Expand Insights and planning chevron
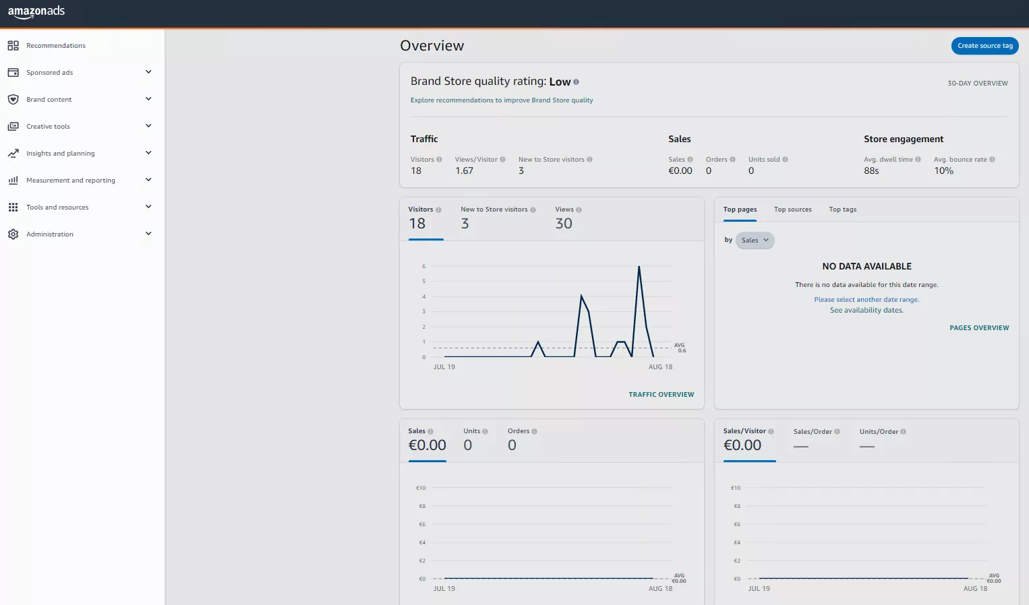This screenshot has width=1029, height=605. coord(148,153)
